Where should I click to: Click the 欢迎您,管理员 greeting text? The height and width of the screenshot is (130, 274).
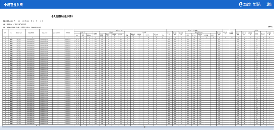(x=252, y=5)
